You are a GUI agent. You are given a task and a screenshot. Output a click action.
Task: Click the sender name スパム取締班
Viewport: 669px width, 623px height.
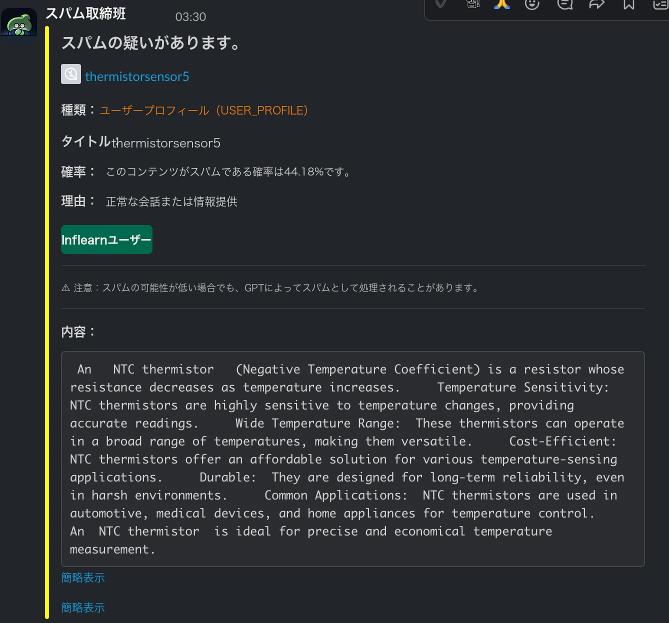point(85,13)
